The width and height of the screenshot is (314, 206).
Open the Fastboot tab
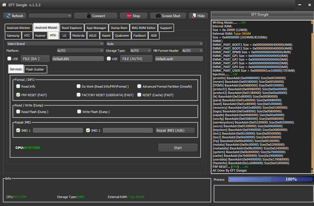coord(140,36)
